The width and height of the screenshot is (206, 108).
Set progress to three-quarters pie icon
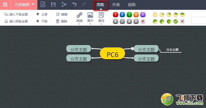(x=162, y=21)
